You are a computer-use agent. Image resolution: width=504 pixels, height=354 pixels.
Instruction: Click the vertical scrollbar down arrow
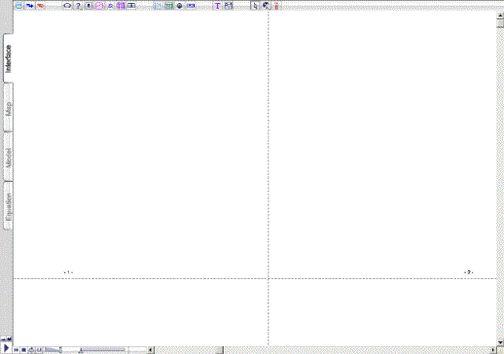(500, 342)
